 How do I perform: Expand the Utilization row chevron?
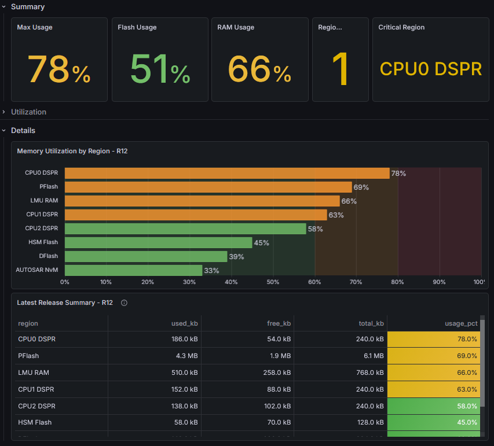click(4, 112)
